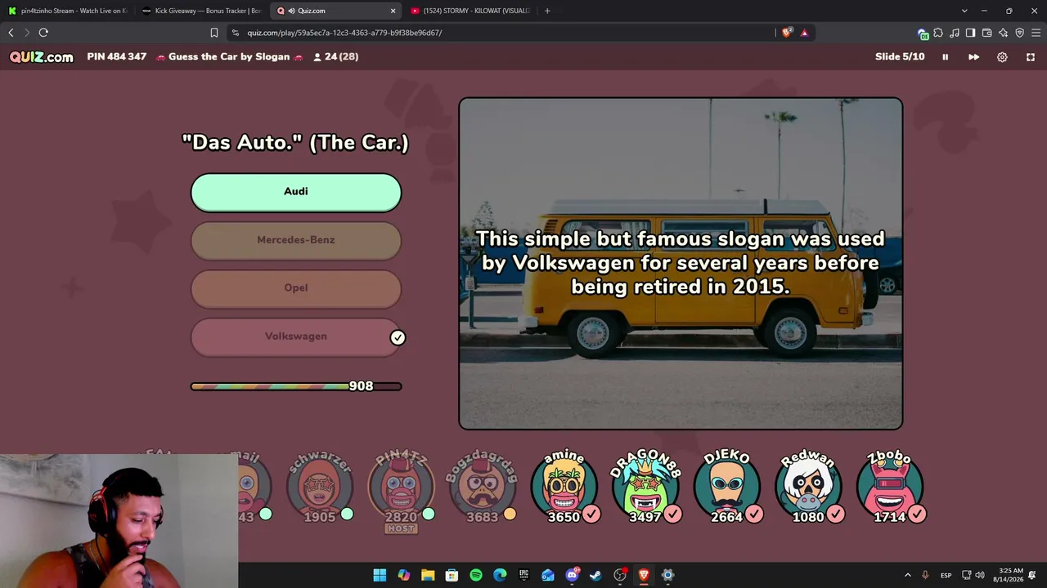Open the Extensions puzzle icon
This screenshot has height=588, width=1047.
(x=938, y=33)
